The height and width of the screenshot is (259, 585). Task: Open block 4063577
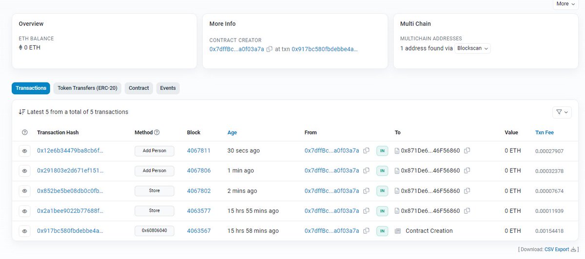click(x=199, y=211)
